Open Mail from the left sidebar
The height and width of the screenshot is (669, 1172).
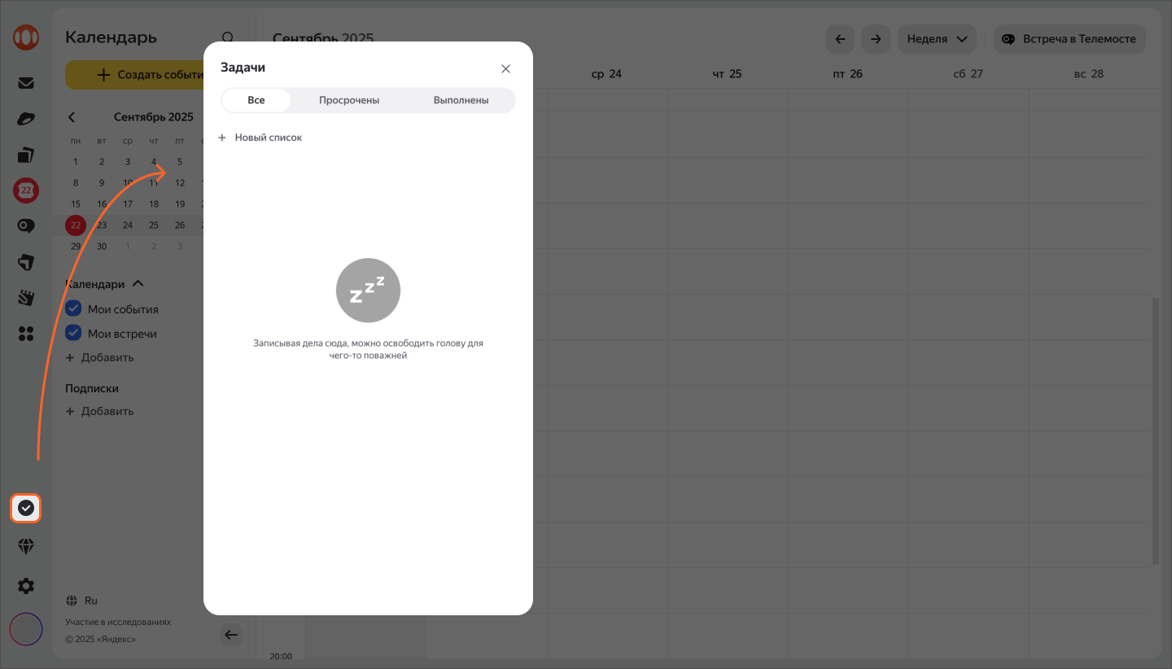click(26, 82)
